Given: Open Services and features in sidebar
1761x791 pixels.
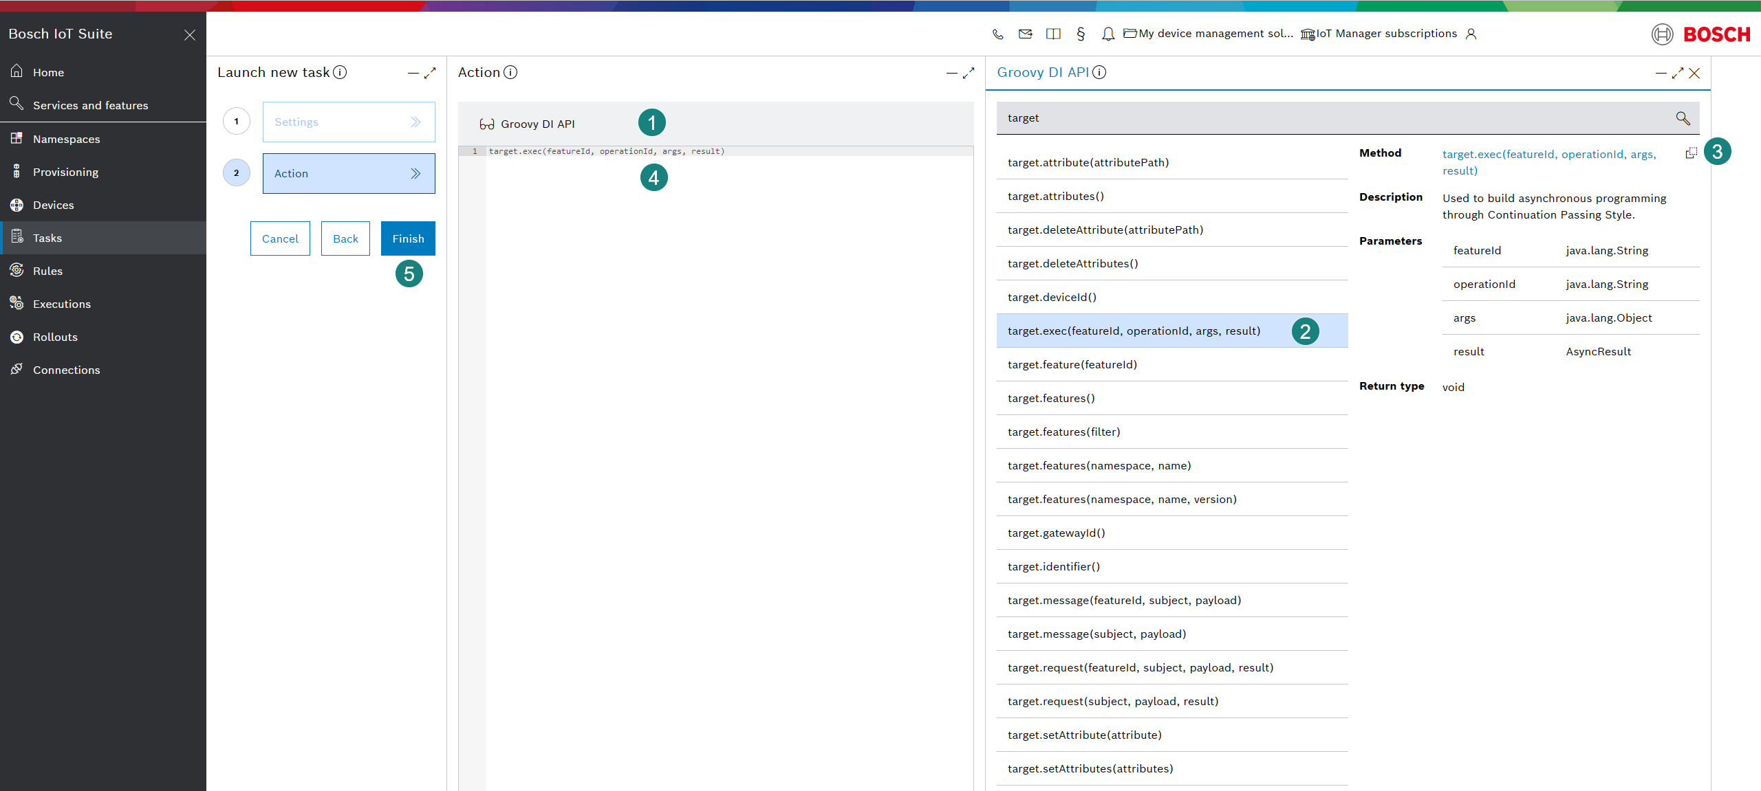Looking at the screenshot, I should (x=103, y=105).
